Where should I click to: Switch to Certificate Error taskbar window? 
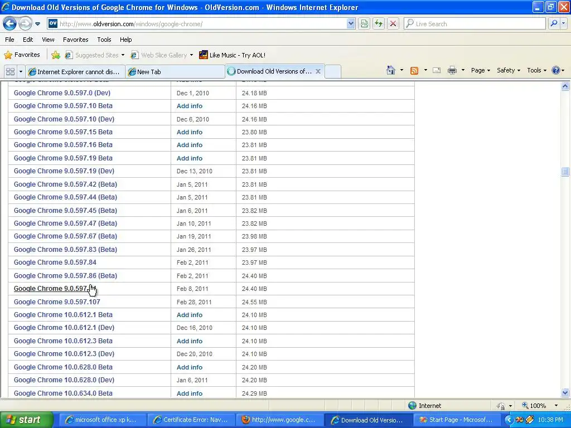pyautogui.click(x=191, y=420)
